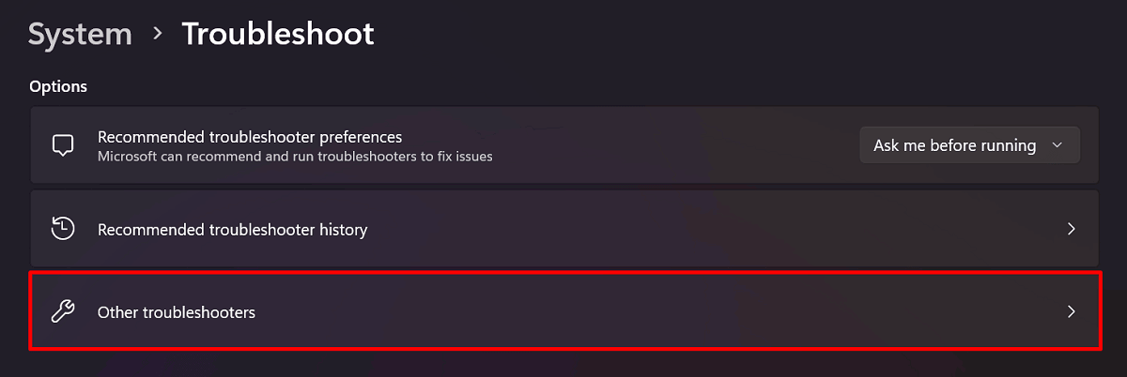Open Other troubleshooters
Viewport: 1127px width, 377px height.
coord(565,312)
